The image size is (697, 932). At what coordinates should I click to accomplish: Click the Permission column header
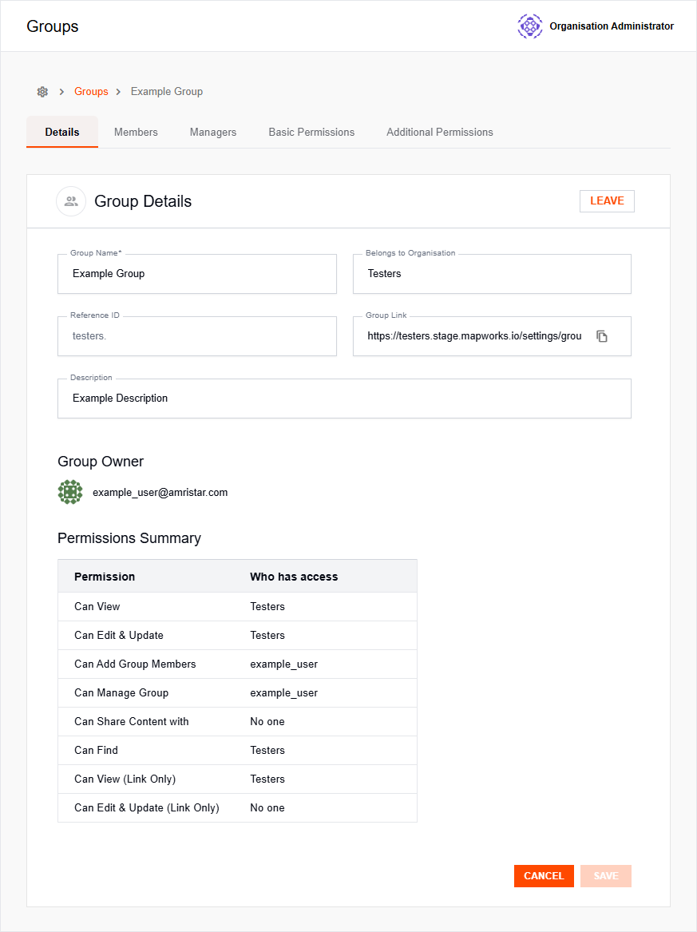click(105, 577)
